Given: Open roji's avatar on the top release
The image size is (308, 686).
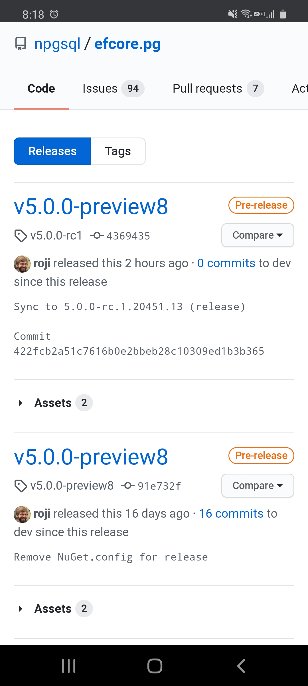Looking at the screenshot, I should click(x=22, y=264).
